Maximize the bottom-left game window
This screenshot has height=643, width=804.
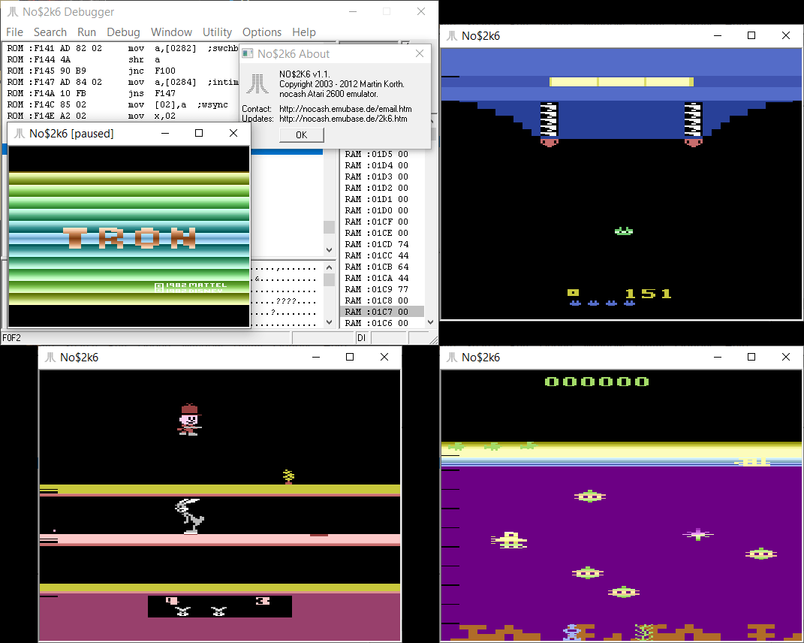[350, 357]
